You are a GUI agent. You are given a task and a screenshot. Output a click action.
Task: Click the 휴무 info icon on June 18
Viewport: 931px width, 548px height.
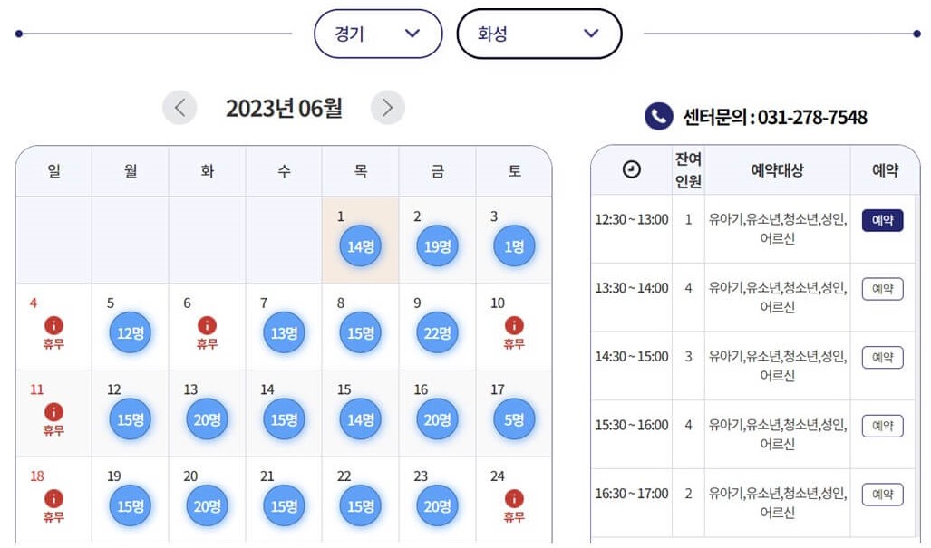point(53,496)
